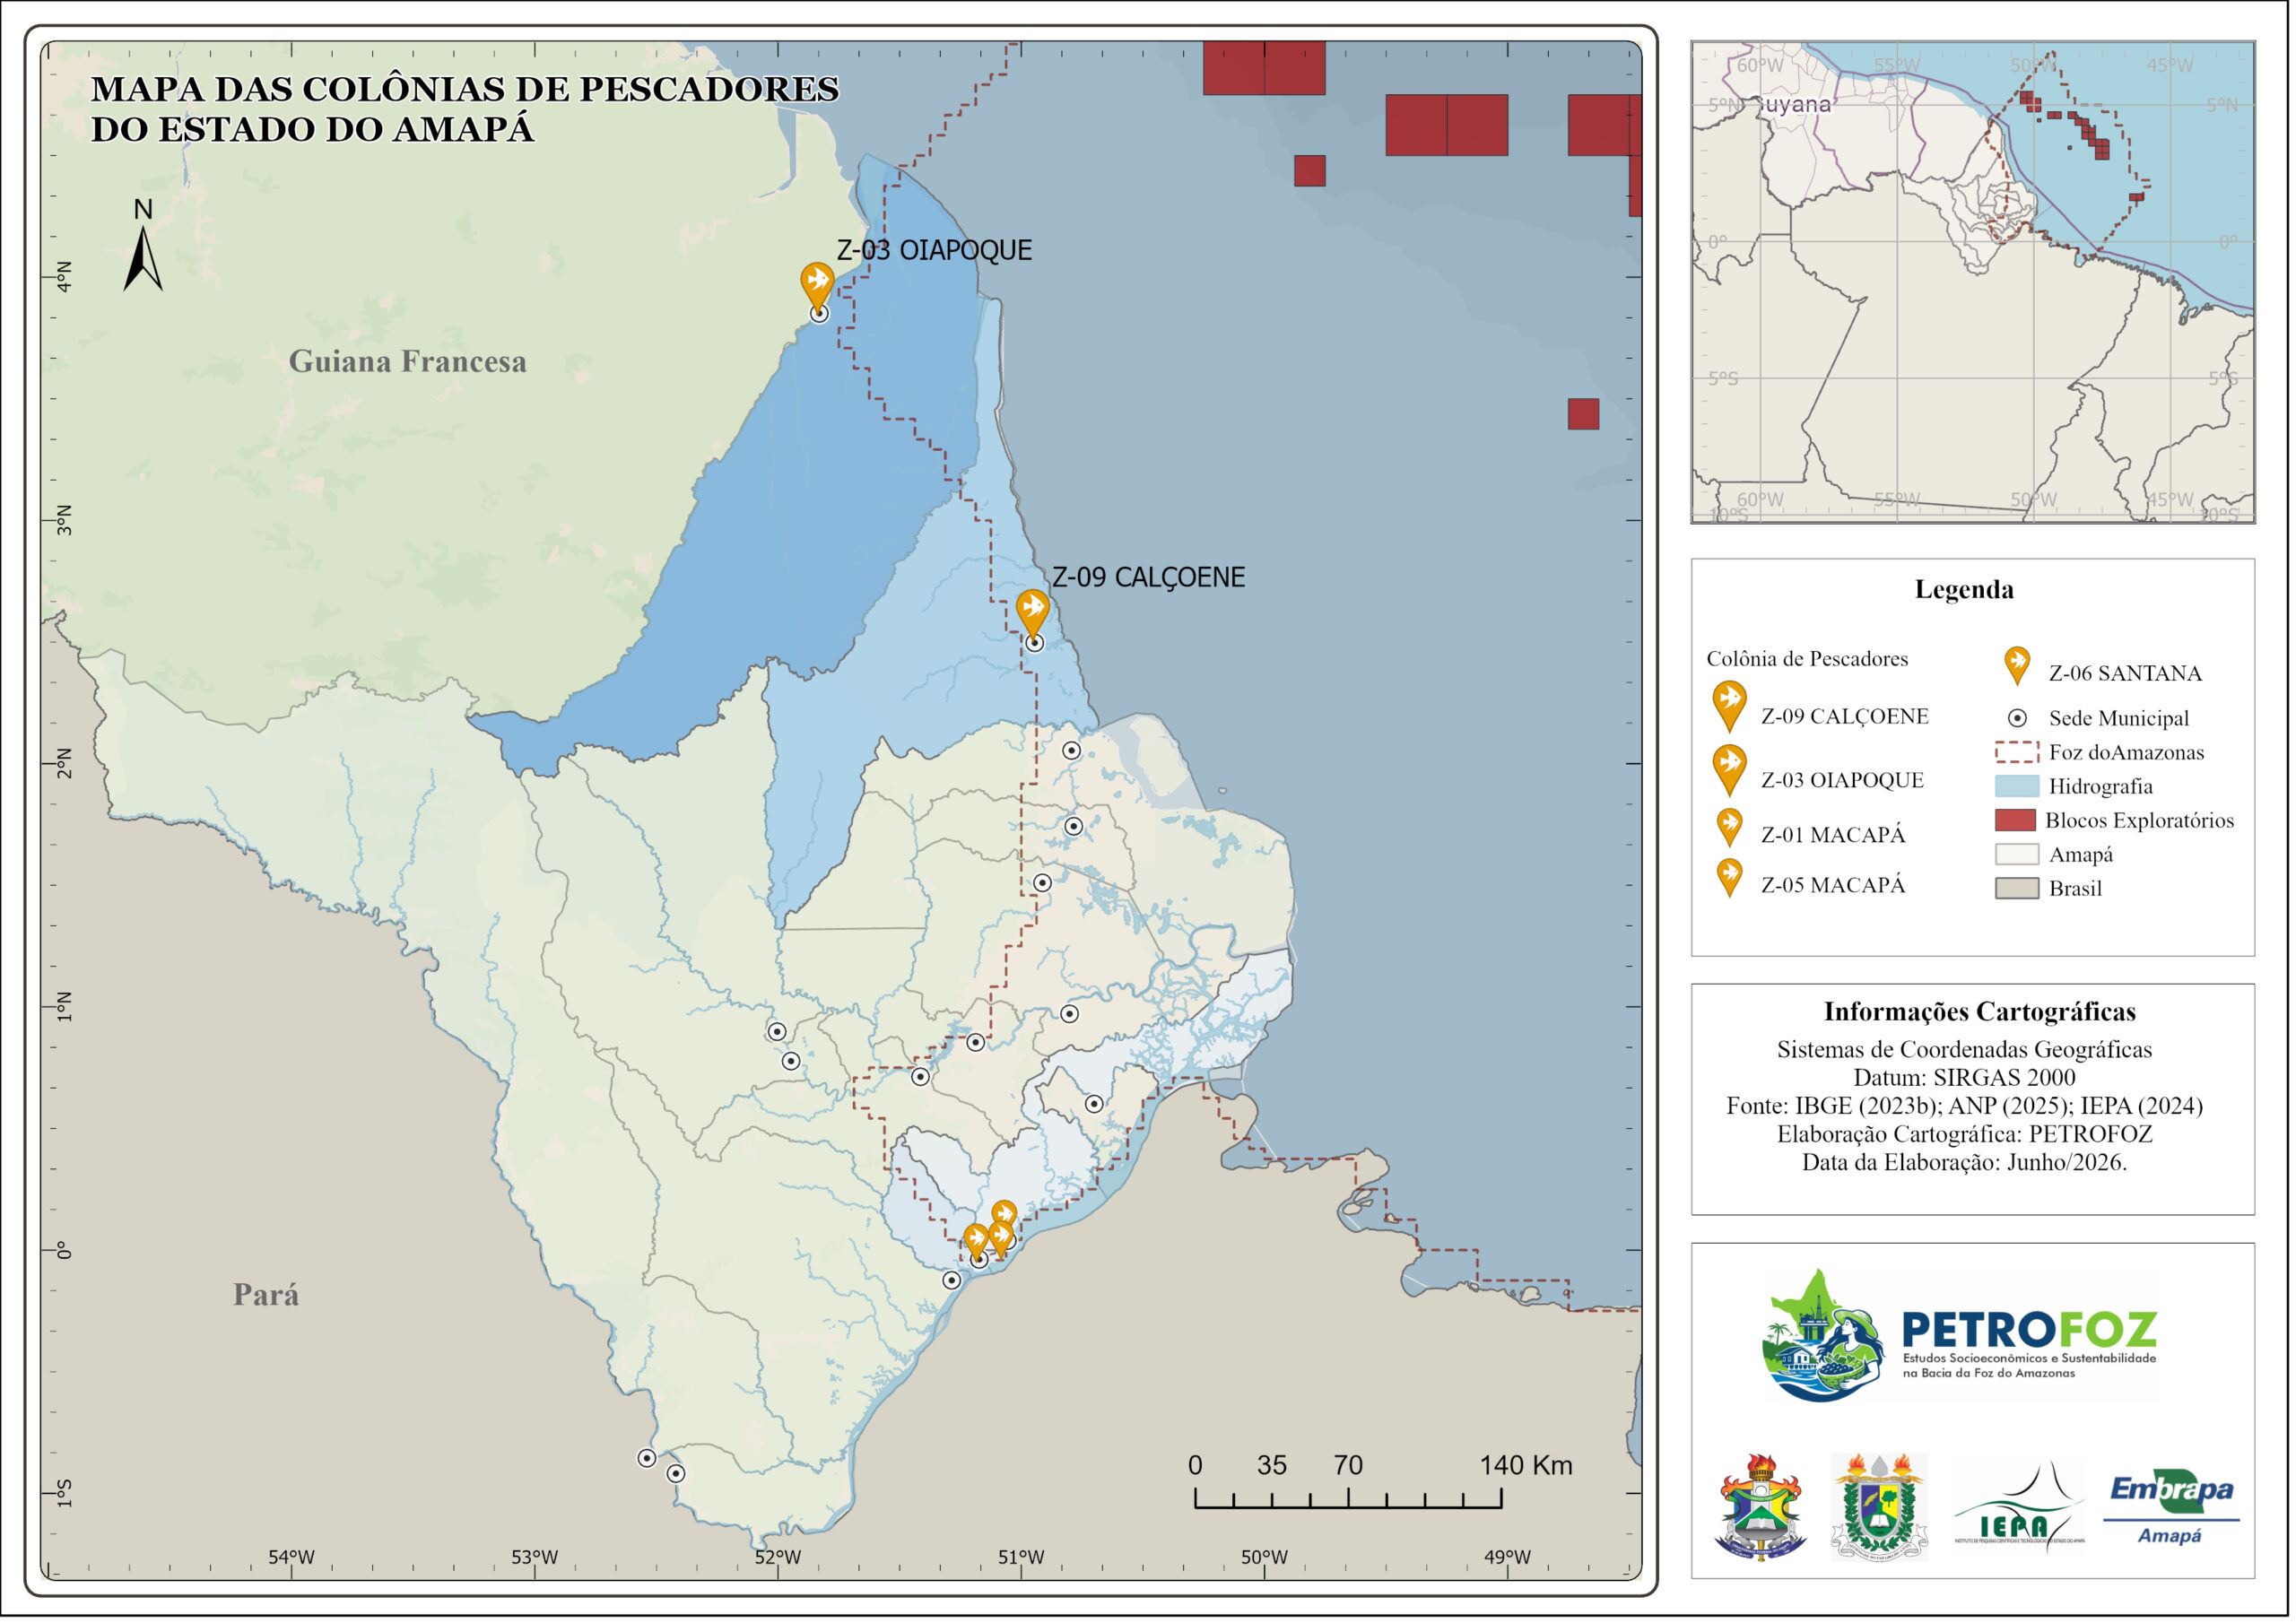Click the 'Z-06 SANTANA' legend text
This screenshot has width=2296, height=1623.
point(2126,674)
